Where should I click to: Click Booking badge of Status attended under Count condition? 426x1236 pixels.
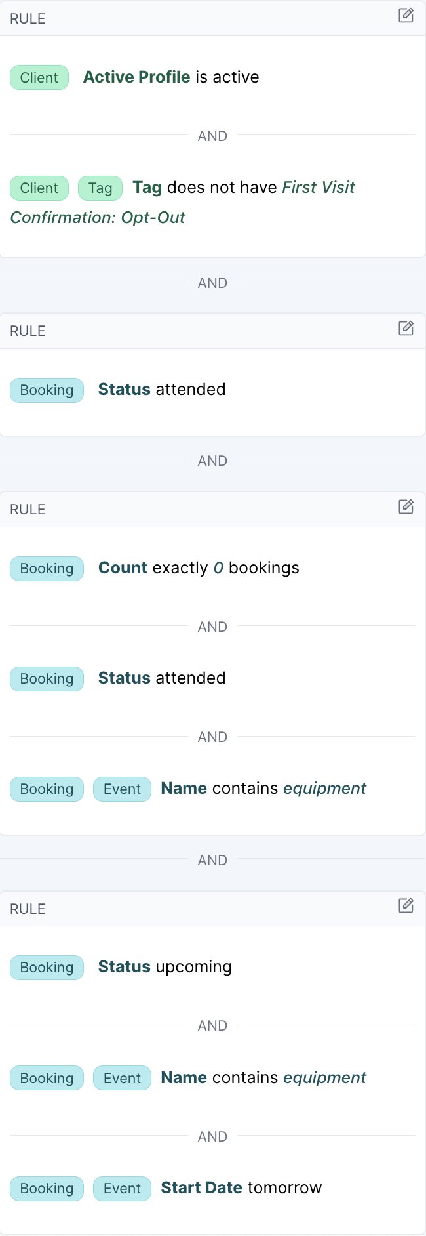[47, 679]
